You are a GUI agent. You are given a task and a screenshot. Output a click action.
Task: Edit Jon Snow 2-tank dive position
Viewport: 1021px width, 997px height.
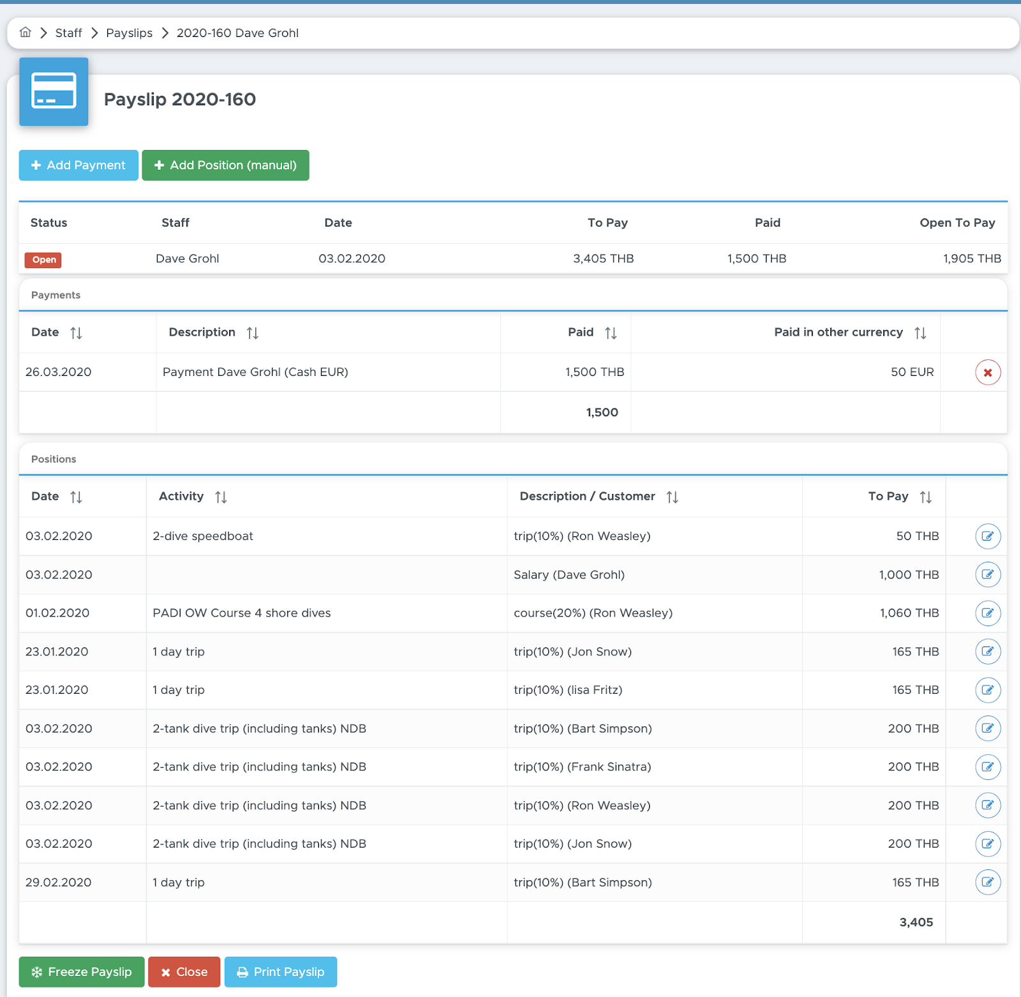tap(987, 844)
